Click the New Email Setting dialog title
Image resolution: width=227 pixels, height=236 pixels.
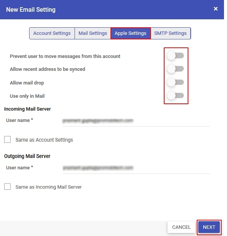[31, 9]
